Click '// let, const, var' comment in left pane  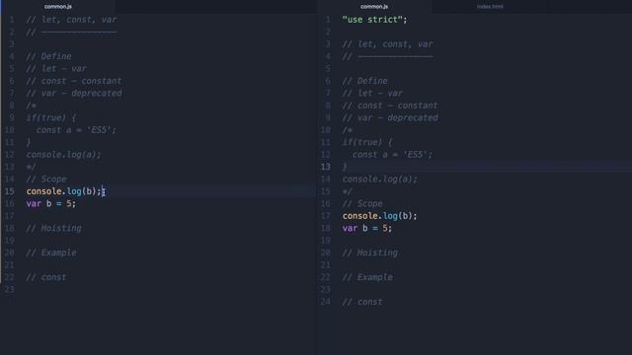tap(71, 20)
